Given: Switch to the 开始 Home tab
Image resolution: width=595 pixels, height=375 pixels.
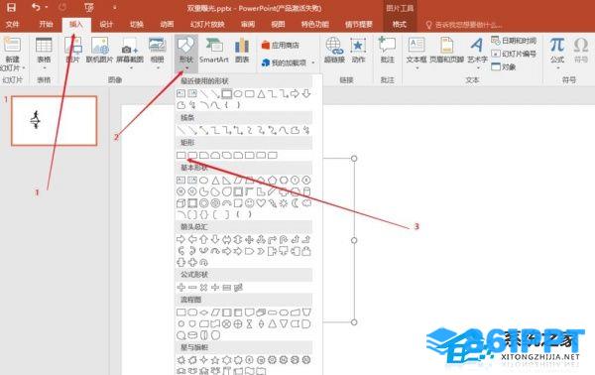Looking at the screenshot, I should tap(46, 24).
